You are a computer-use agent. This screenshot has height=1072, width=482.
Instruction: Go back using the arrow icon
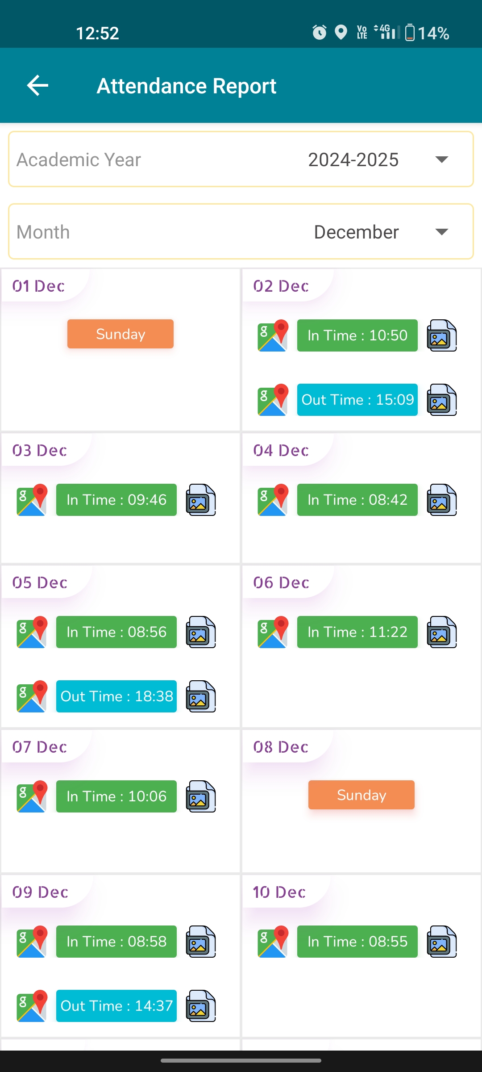pos(37,85)
